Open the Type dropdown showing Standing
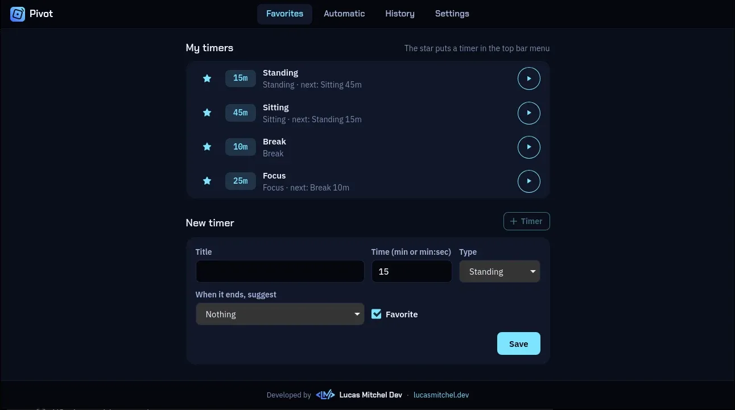This screenshot has width=735, height=410. tap(499, 271)
